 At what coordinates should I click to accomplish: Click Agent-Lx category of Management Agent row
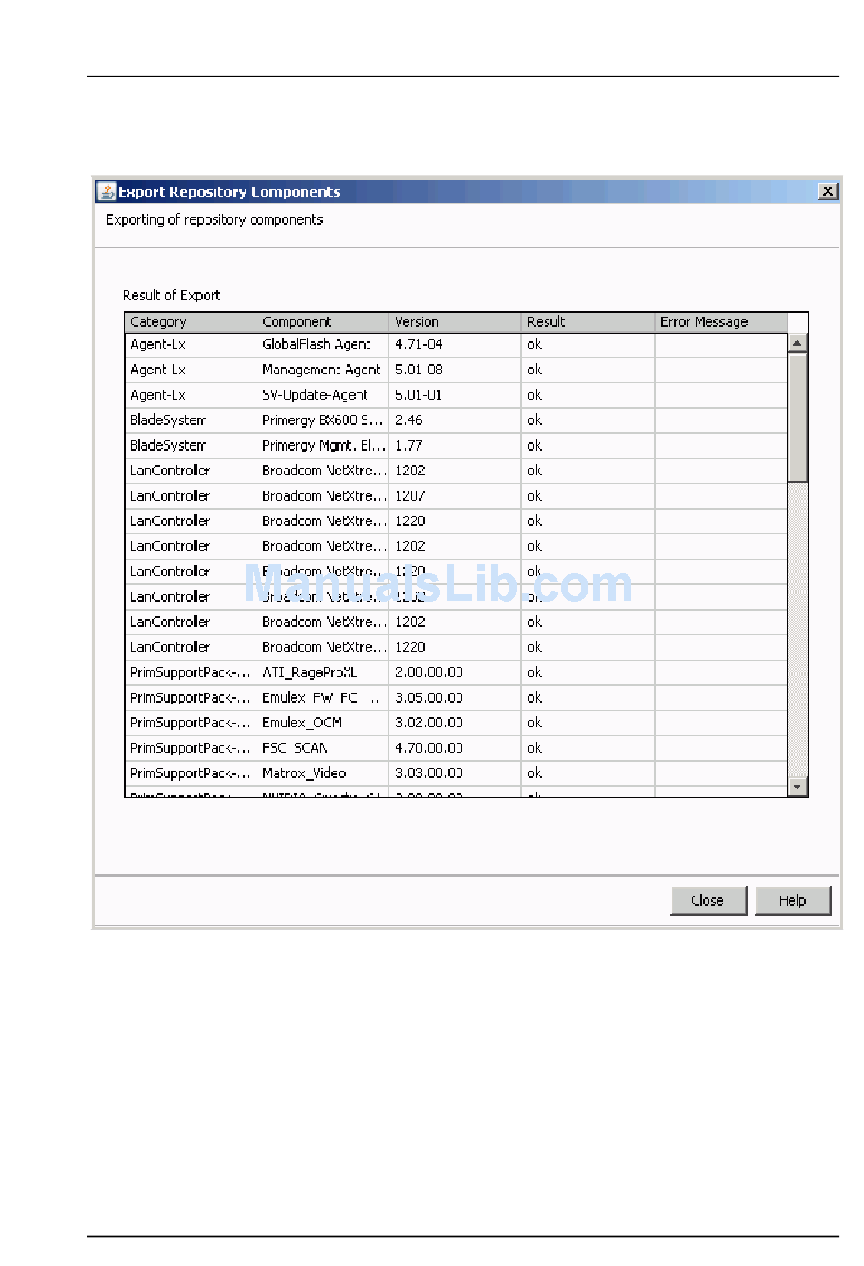[x=190, y=370]
